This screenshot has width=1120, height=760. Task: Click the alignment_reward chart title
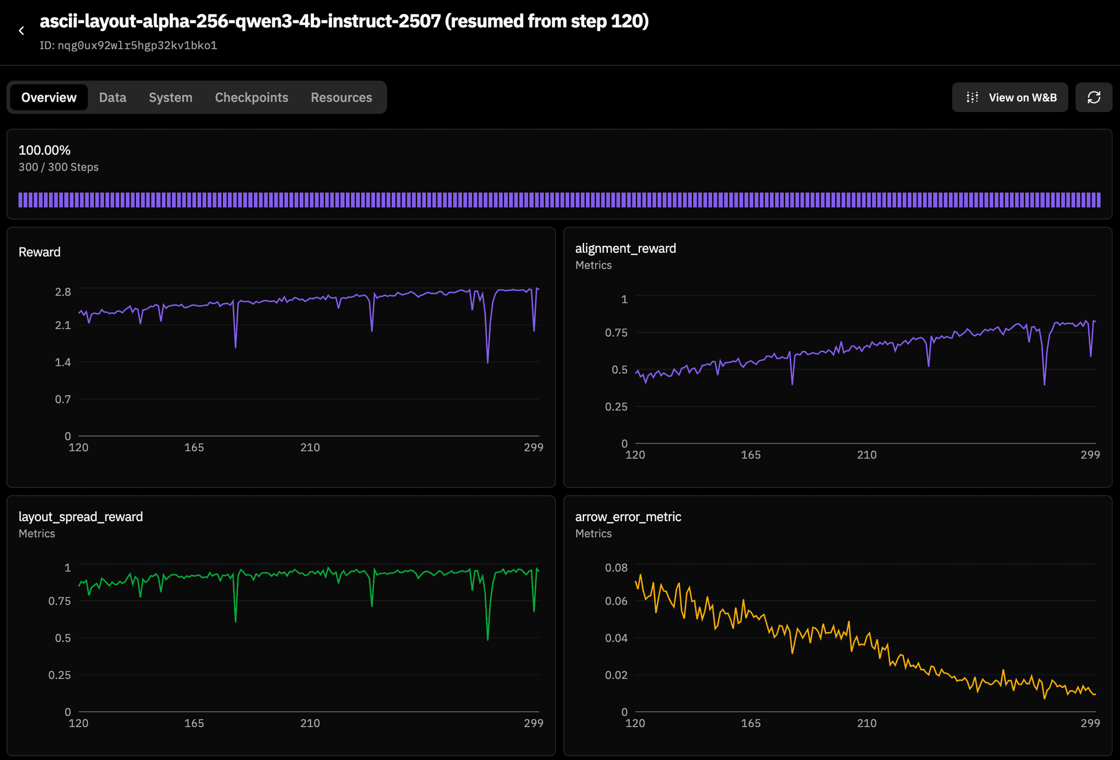[x=625, y=249]
